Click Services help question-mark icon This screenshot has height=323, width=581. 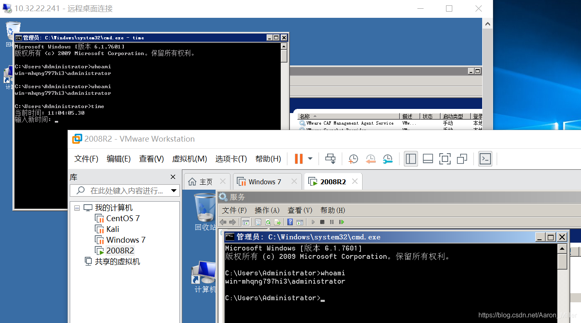(x=290, y=222)
